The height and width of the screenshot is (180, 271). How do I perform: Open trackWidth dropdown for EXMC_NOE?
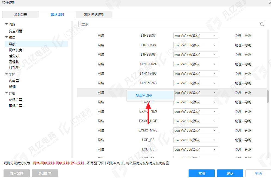195,121
